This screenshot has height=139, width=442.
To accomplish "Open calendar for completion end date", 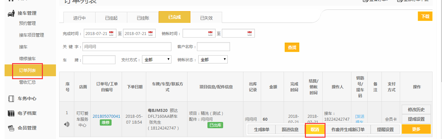I will point(150,33).
